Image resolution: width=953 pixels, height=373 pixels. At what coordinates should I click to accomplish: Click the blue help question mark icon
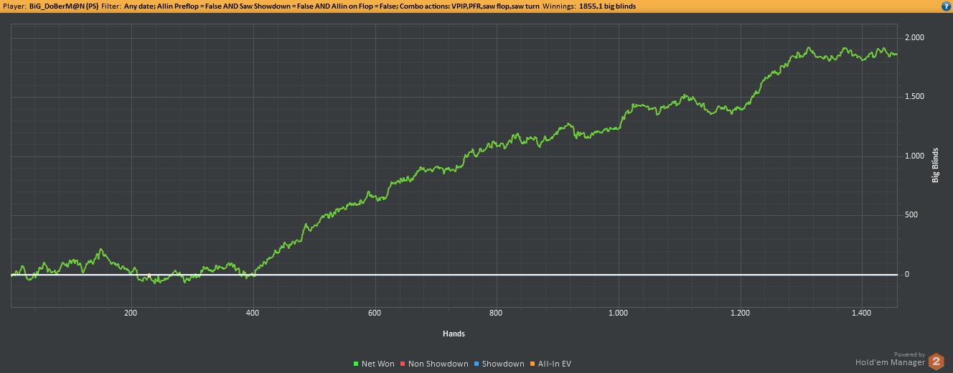946,6
